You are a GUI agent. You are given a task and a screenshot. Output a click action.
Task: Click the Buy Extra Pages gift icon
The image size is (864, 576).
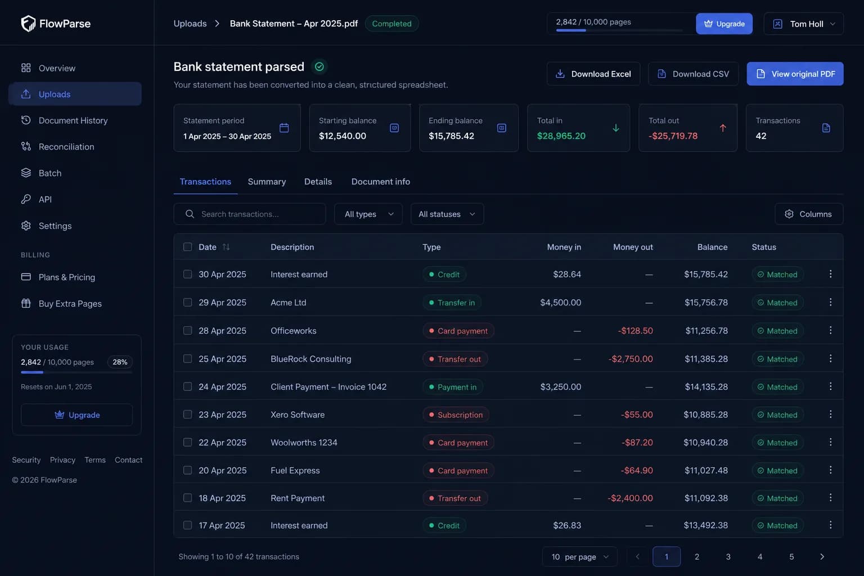(26, 303)
